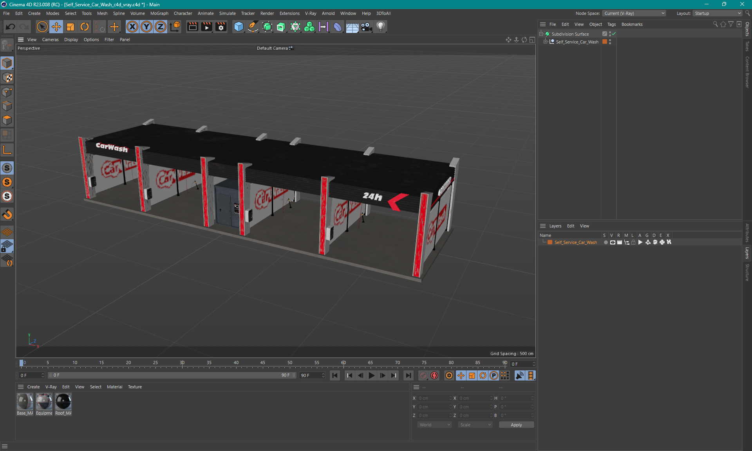
Task: Click the Self_Service_Car_Wash layer color swatch
Action: click(x=550, y=242)
